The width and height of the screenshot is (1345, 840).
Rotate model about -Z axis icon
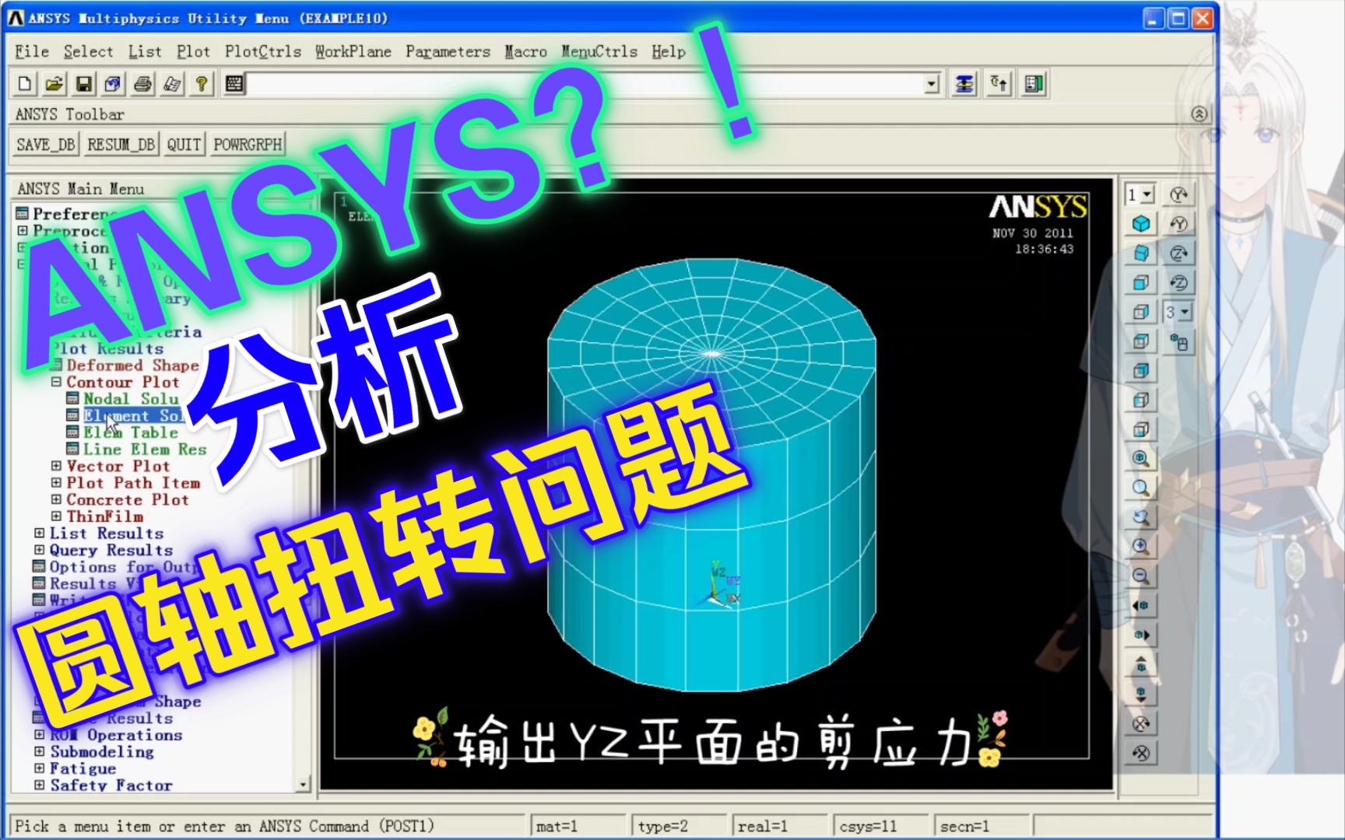[x=1179, y=283]
